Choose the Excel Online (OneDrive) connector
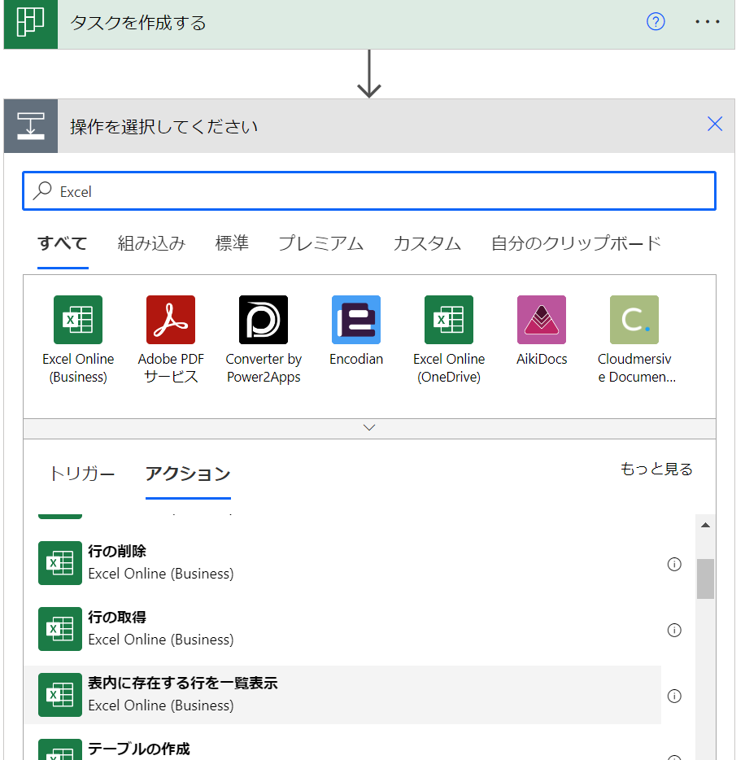This screenshot has height=760, width=745. point(449,339)
